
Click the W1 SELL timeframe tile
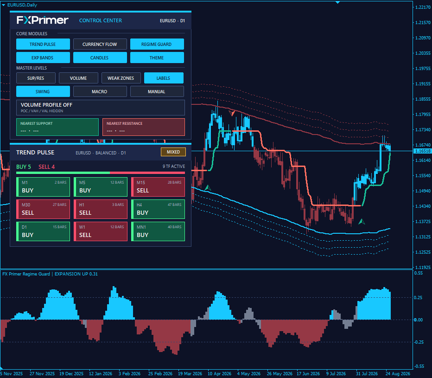(101, 231)
